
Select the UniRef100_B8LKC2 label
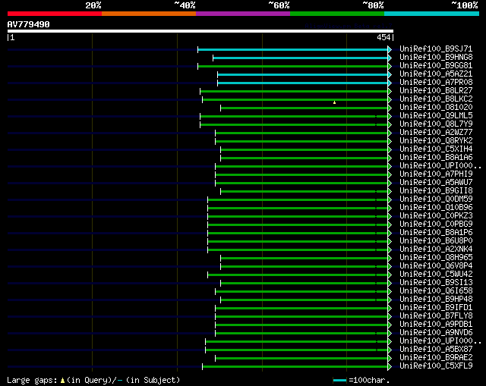(x=436, y=99)
